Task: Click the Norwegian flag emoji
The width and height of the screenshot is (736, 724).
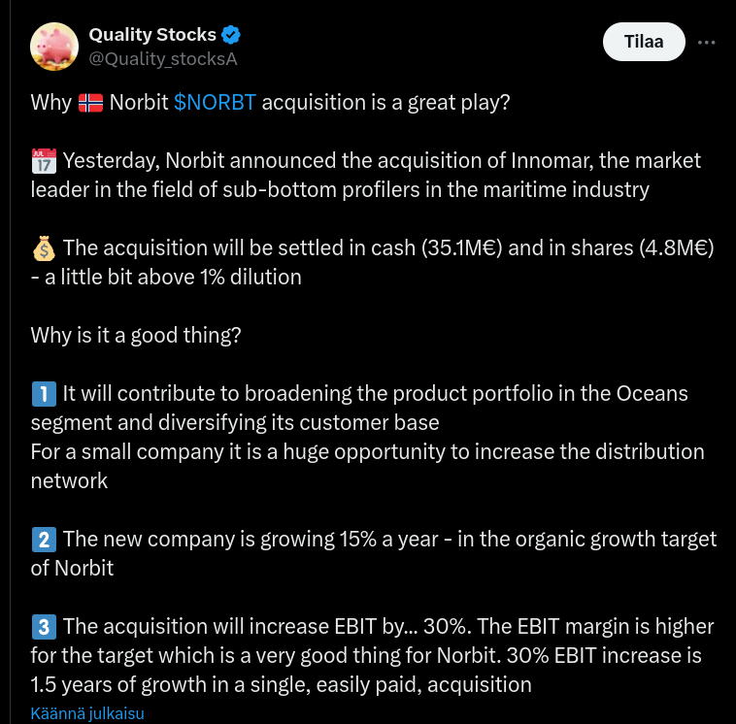Action: pyautogui.click(x=90, y=103)
